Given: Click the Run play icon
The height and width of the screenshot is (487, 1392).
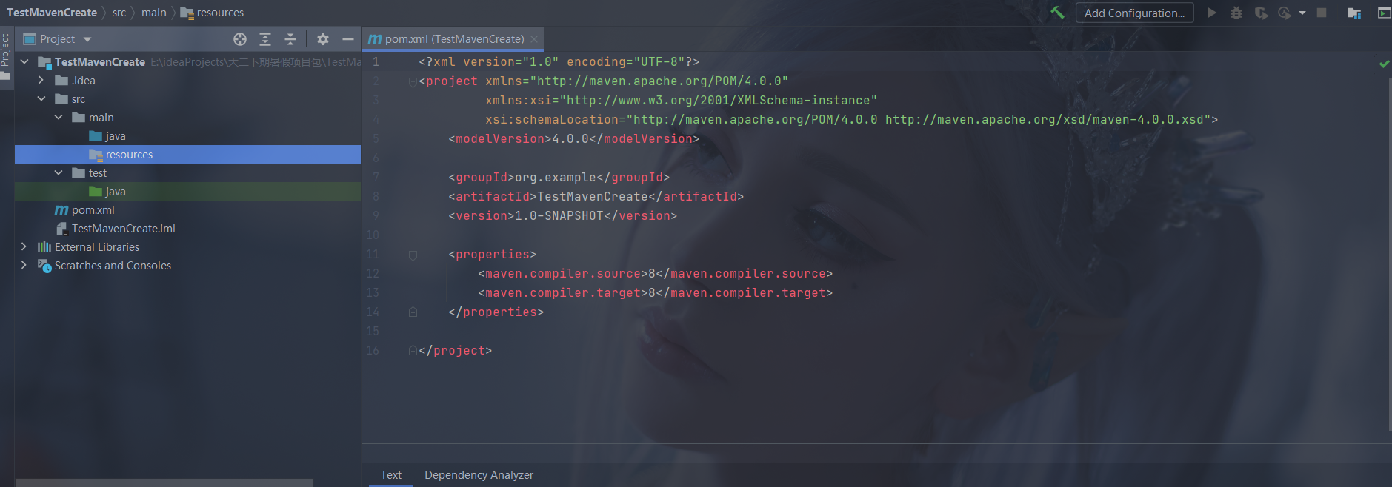Looking at the screenshot, I should coord(1211,13).
